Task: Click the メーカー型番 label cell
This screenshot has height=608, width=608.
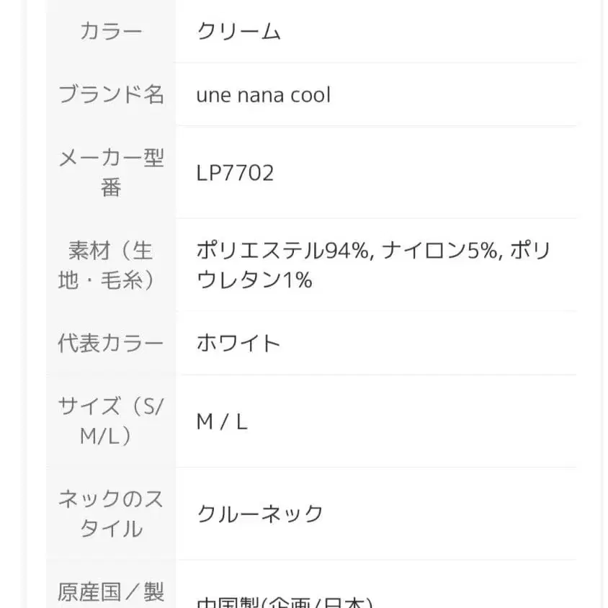Action: tap(111, 173)
